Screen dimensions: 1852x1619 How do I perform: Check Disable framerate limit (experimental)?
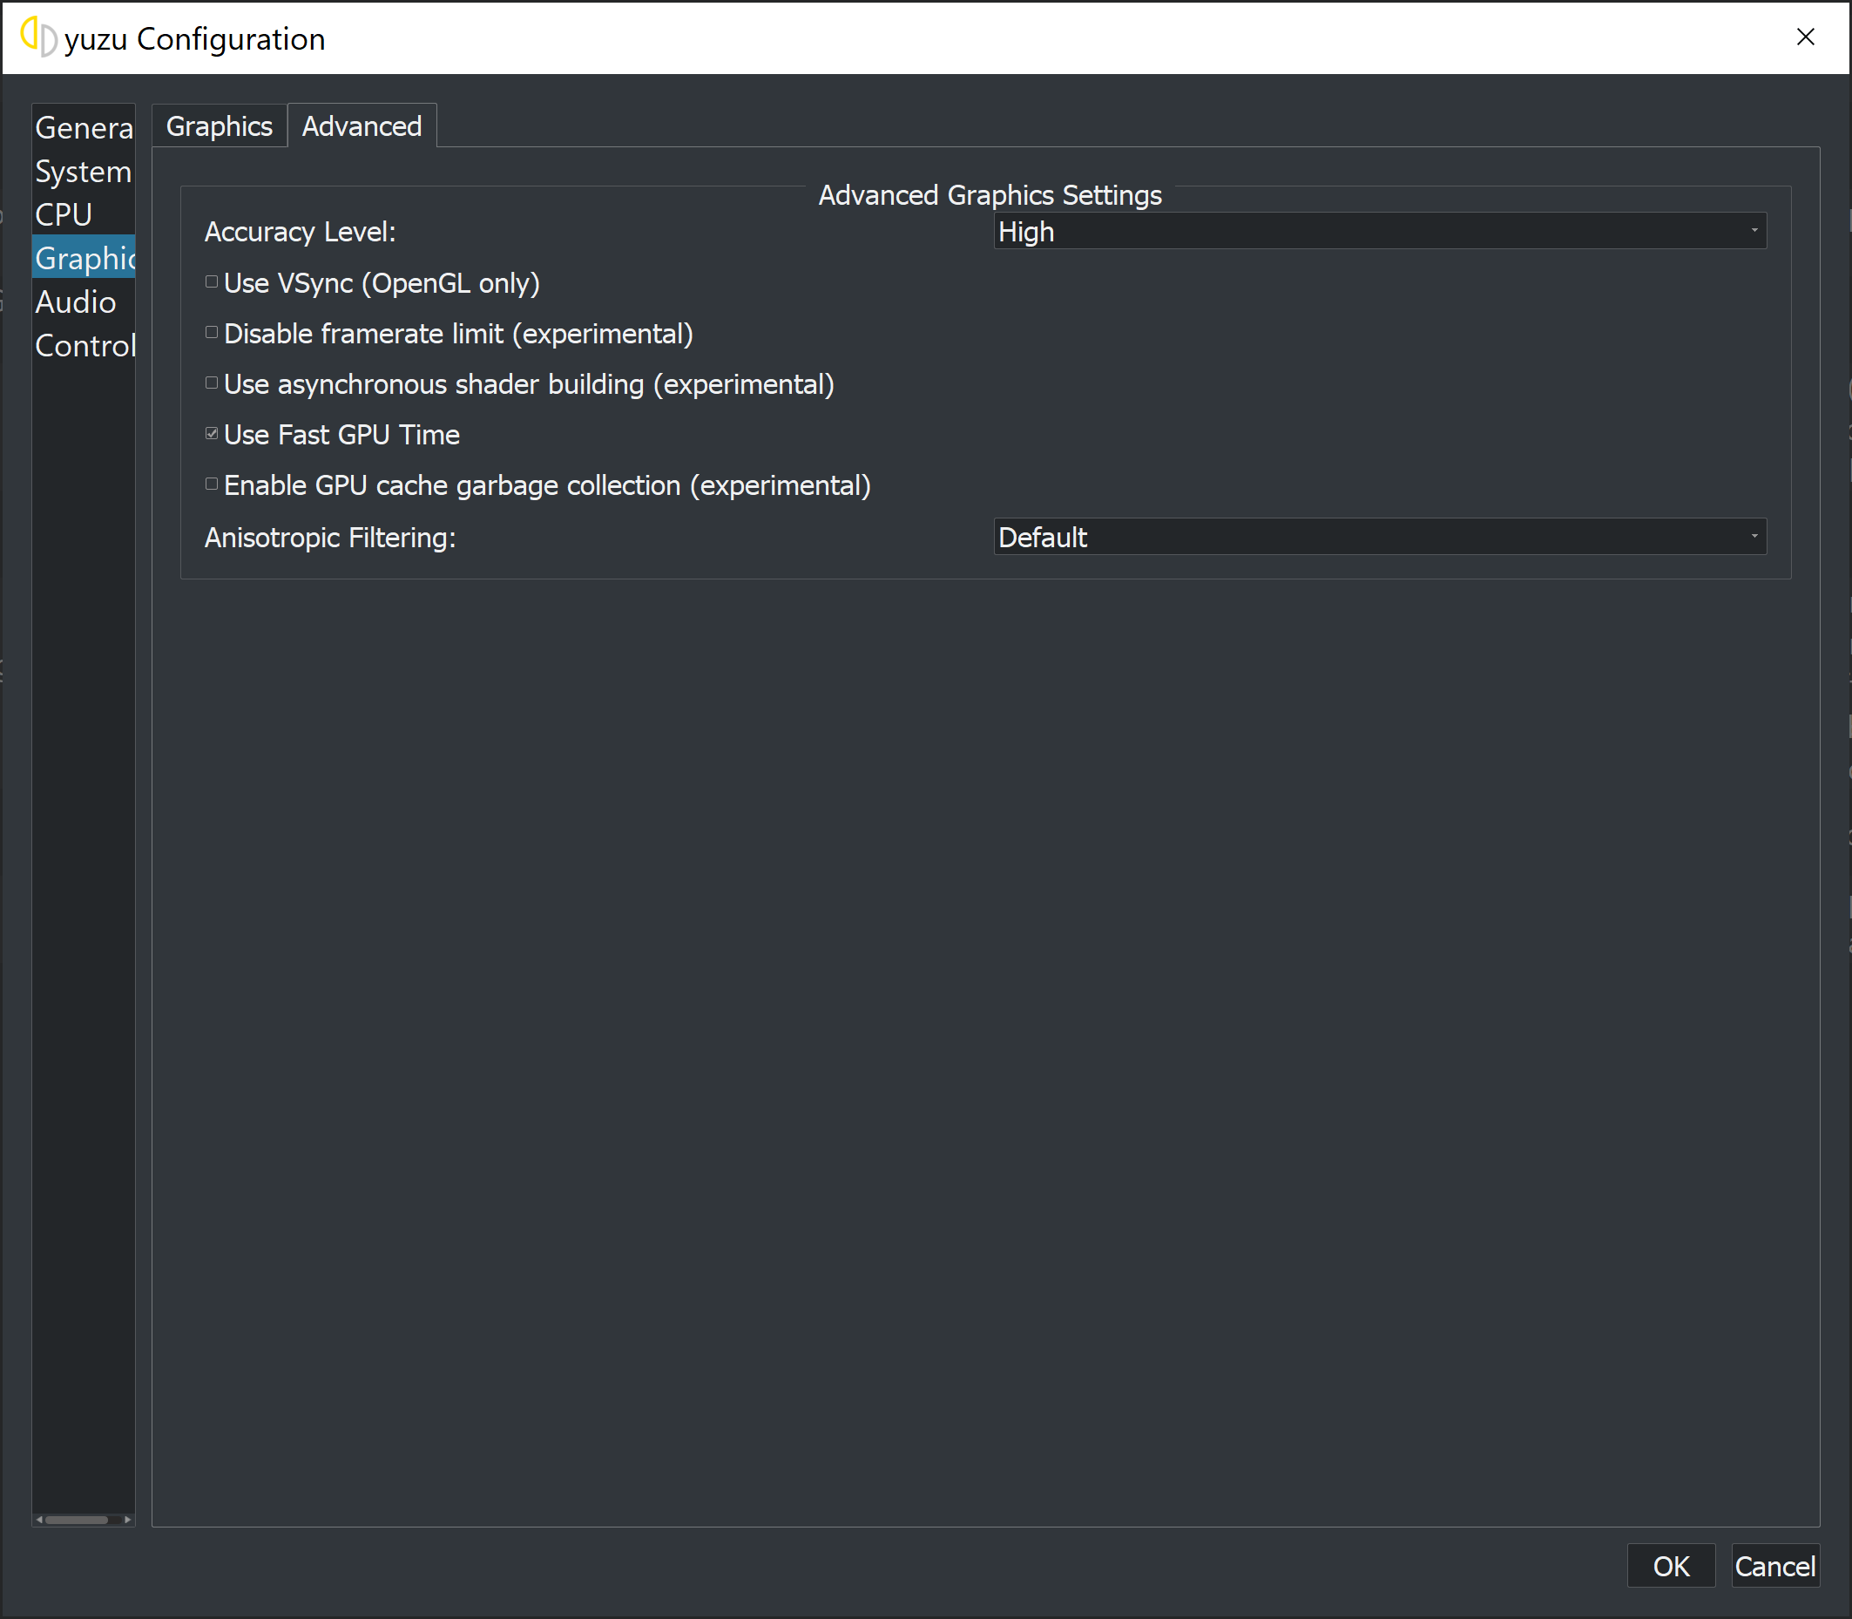212,334
